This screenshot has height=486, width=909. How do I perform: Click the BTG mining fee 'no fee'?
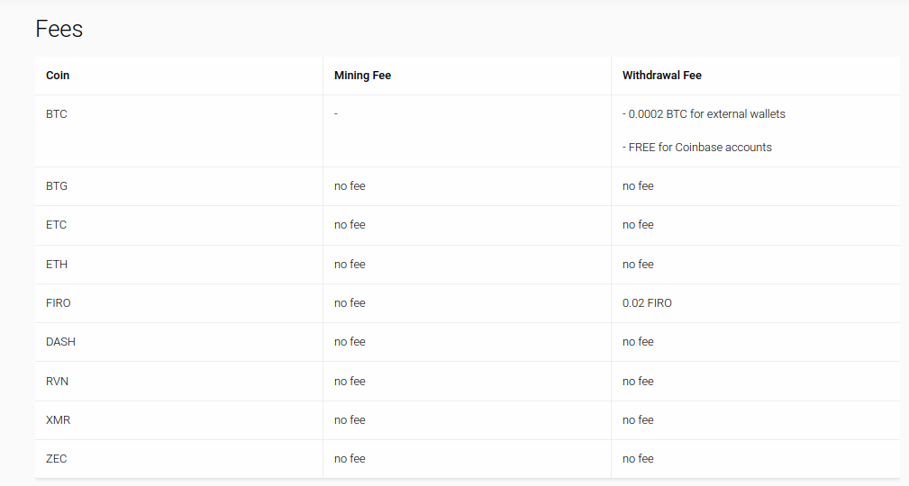tap(350, 186)
